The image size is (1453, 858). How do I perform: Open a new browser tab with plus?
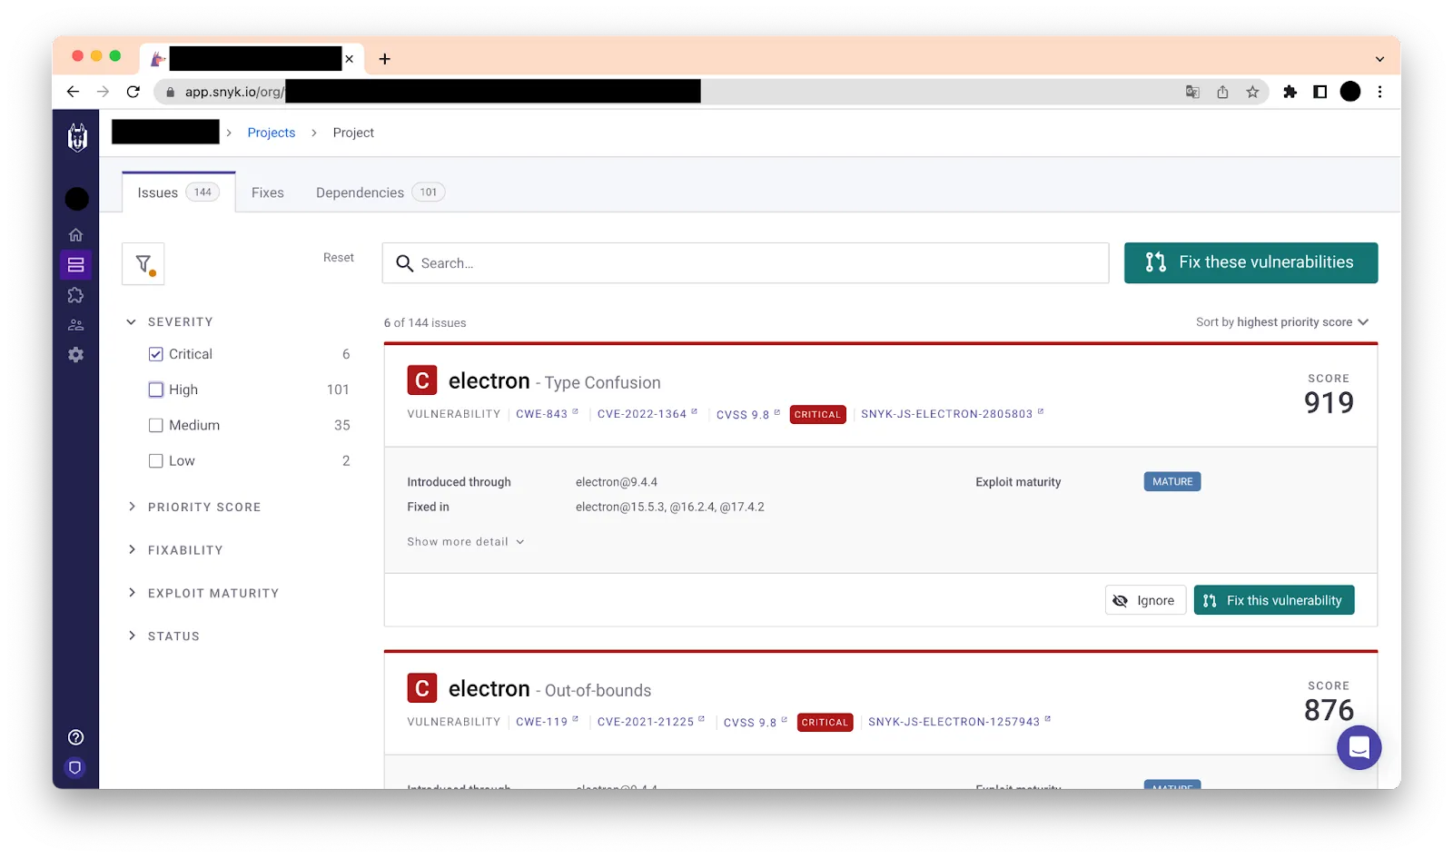(385, 59)
